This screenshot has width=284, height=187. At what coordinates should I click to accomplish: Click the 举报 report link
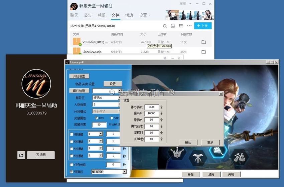click(183, 4)
